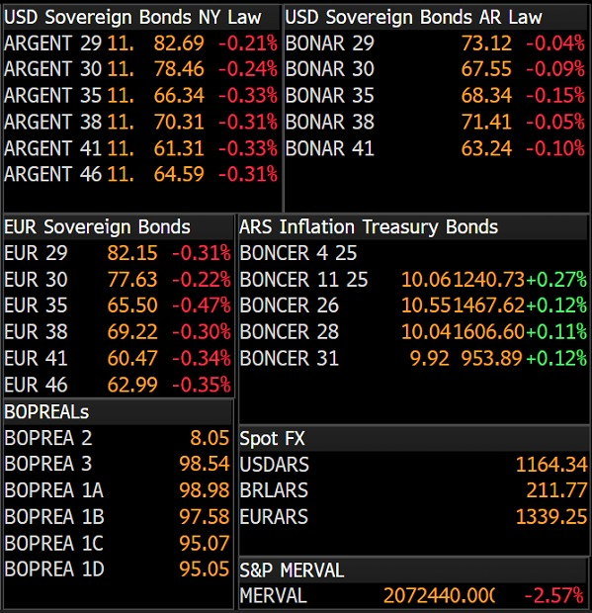The width and height of the screenshot is (592, 613).
Task: Select the BOPREA 2 row label
Action: pyautogui.click(x=48, y=438)
